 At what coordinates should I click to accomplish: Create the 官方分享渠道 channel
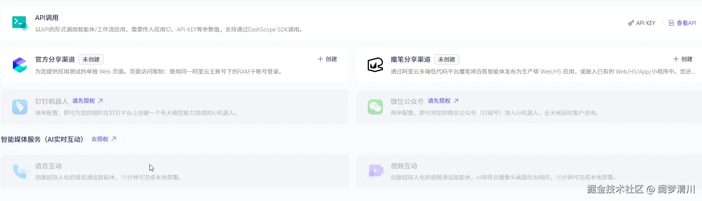point(327,59)
